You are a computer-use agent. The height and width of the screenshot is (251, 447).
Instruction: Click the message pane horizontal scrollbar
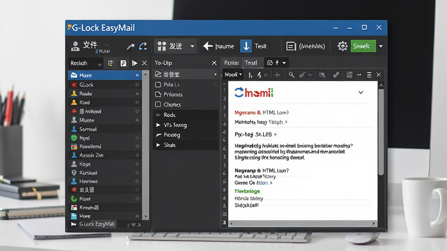302,224
